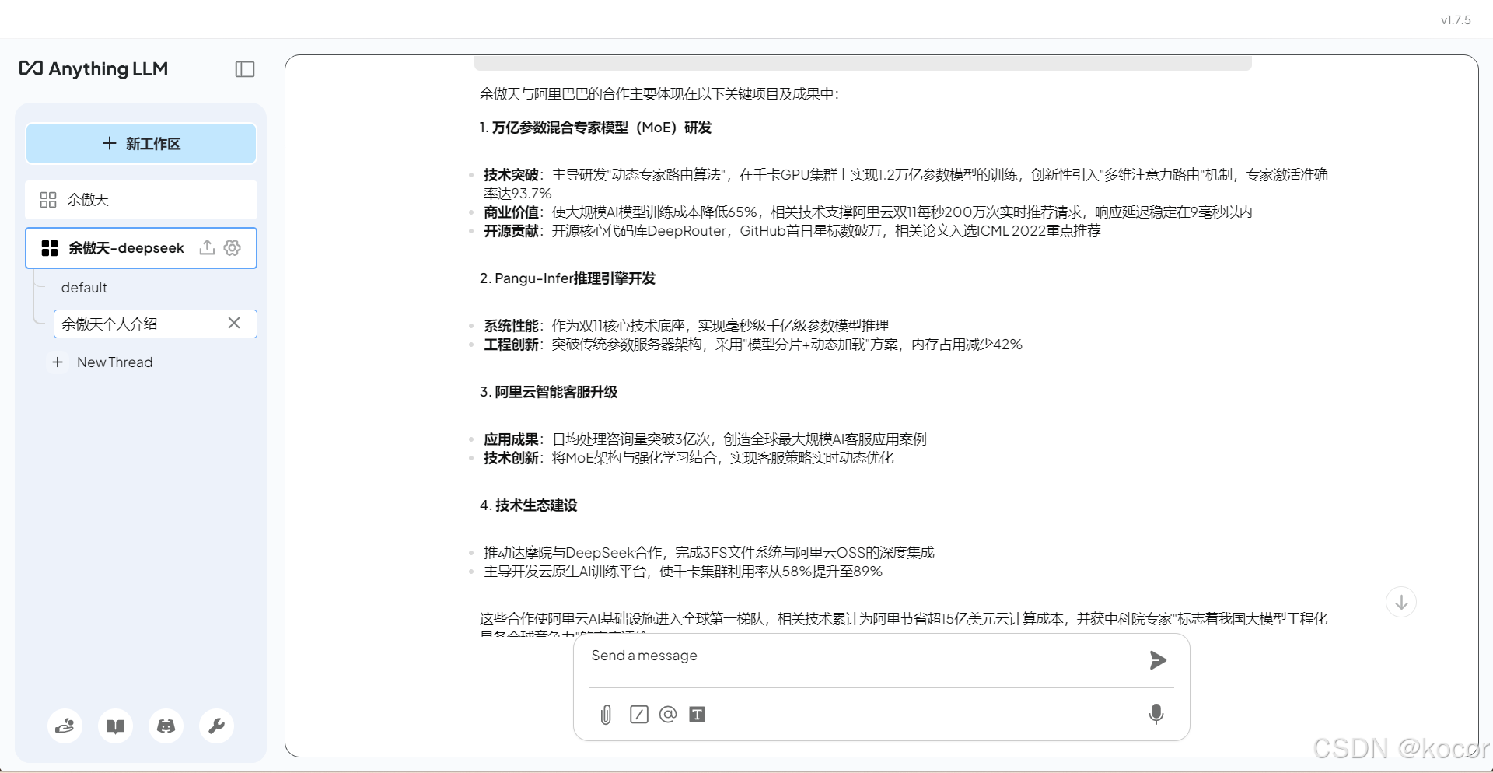The width and height of the screenshot is (1493, 773).
Task: Click the 技术创新 bullet text
Action: click(x=689, y=458)
